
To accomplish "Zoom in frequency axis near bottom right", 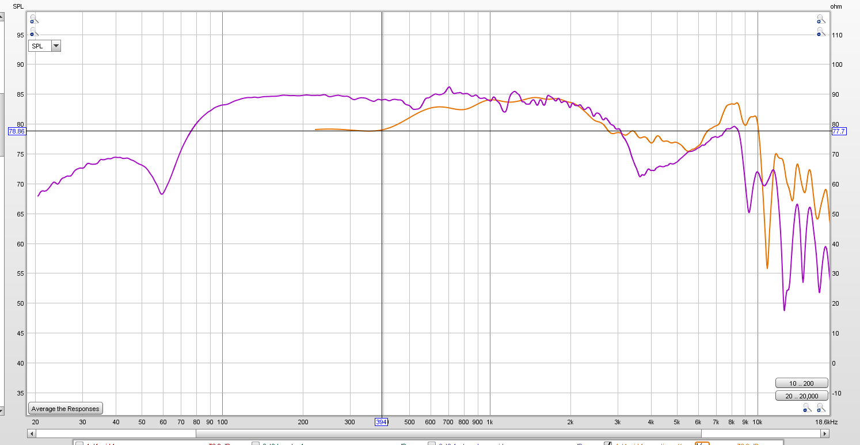I will click(821, 408).
